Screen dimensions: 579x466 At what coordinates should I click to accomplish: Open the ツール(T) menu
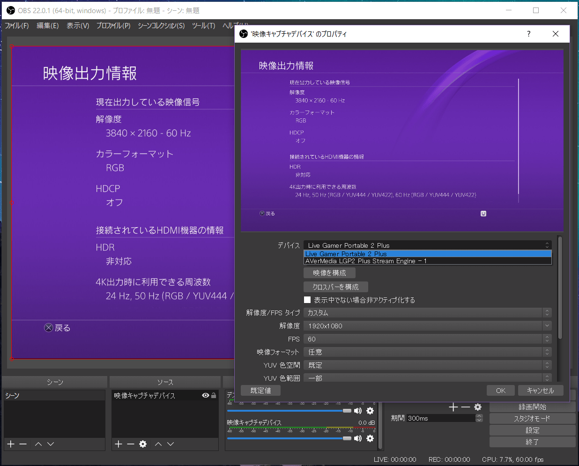click(x=203, y=26)
